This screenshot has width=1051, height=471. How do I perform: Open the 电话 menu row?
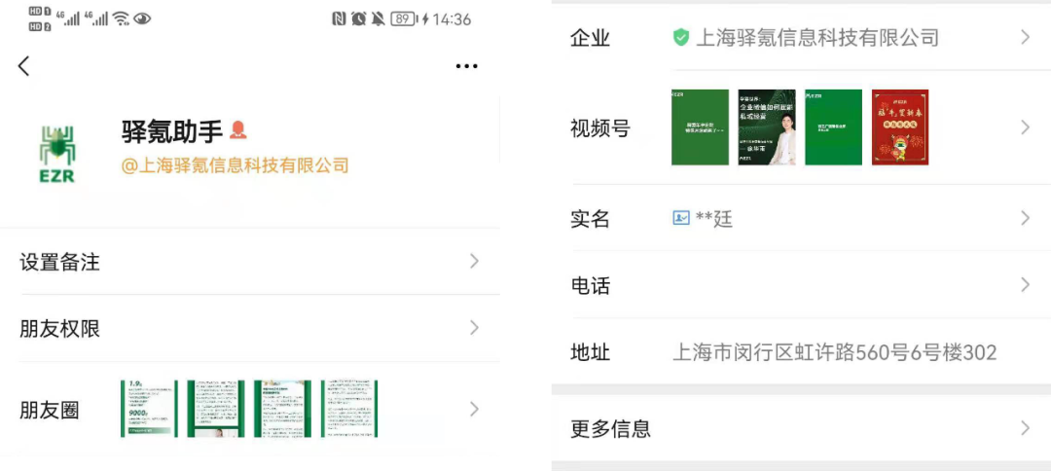pyautogui.click(x=801, y=285)
